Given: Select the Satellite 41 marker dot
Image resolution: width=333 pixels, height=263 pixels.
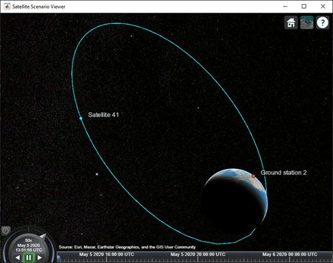Looking at the screenshot, I should tap(81, 118).
